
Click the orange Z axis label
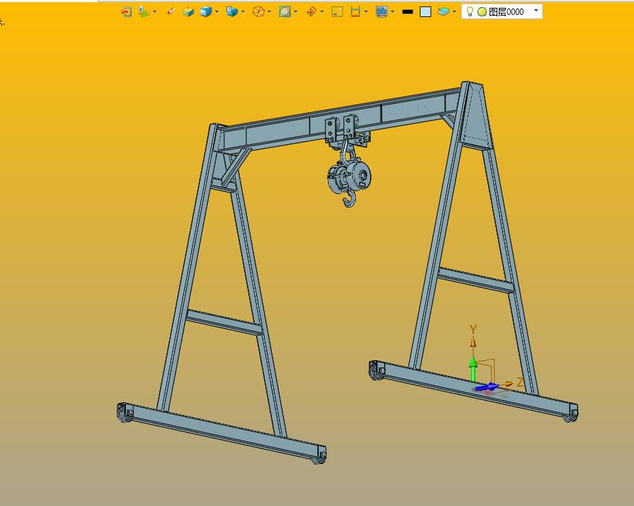click(x=520, y=382)
